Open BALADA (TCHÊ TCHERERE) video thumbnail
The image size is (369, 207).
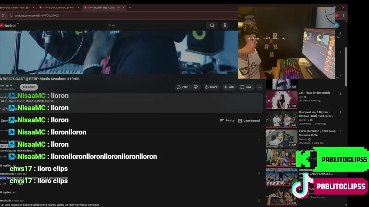281,119
